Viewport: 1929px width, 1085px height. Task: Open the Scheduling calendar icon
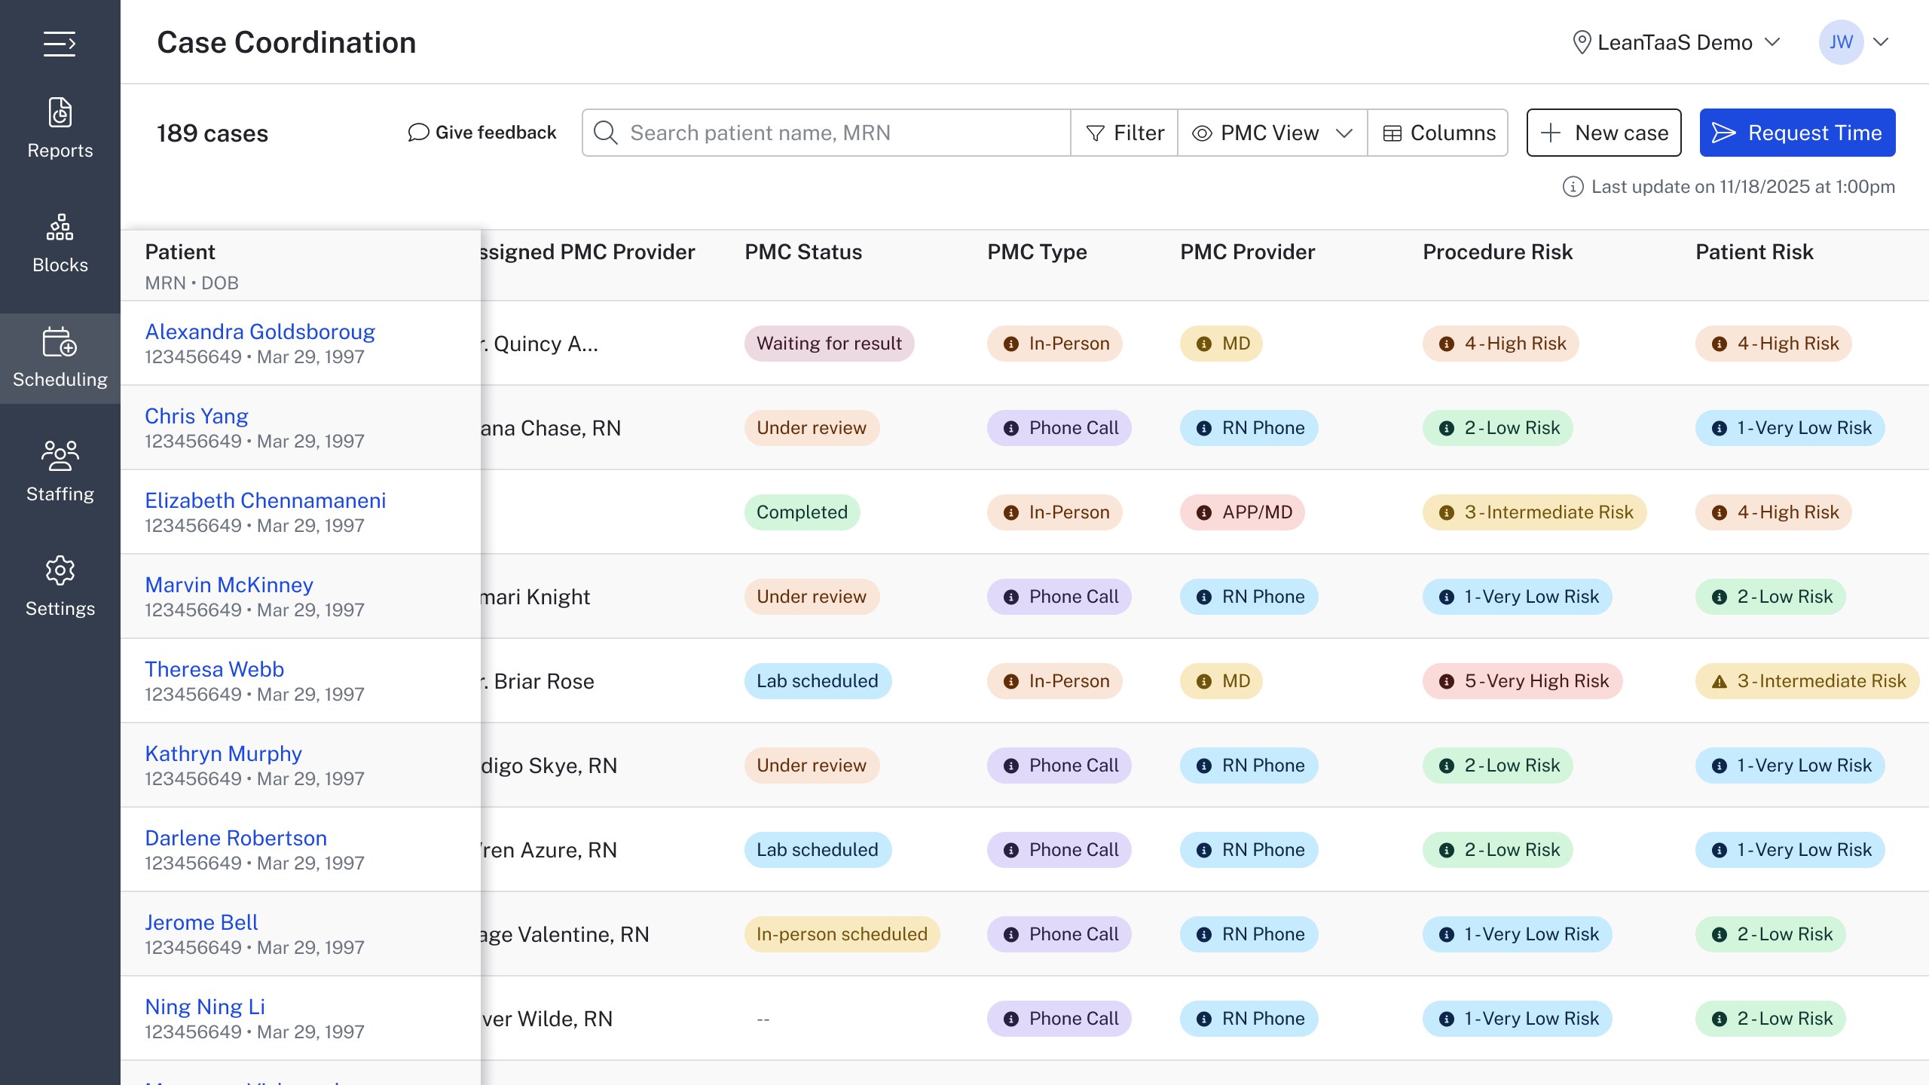click(x=60, y=342)
